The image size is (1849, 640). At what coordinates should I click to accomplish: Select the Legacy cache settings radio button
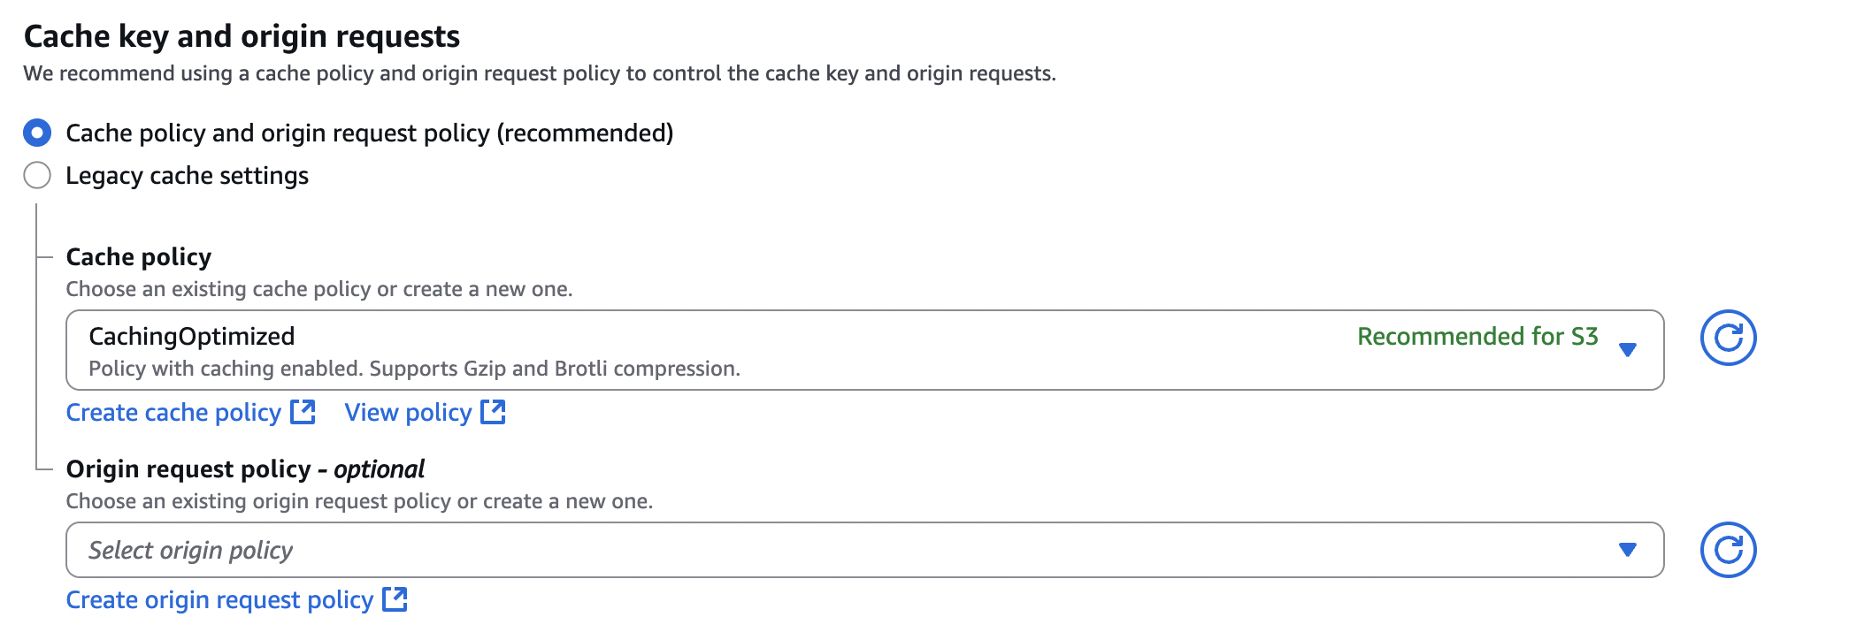coord(37,175)
